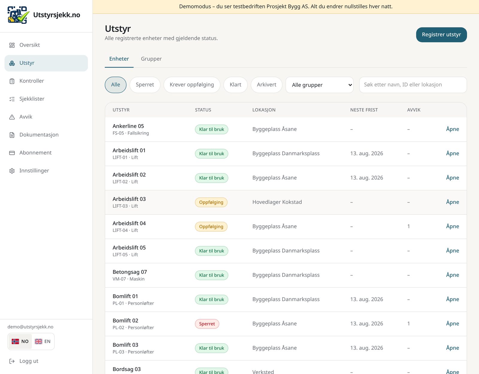Switch to the Grupper tab
This screenshot has width=479, height=374.
tap(151, 59)
